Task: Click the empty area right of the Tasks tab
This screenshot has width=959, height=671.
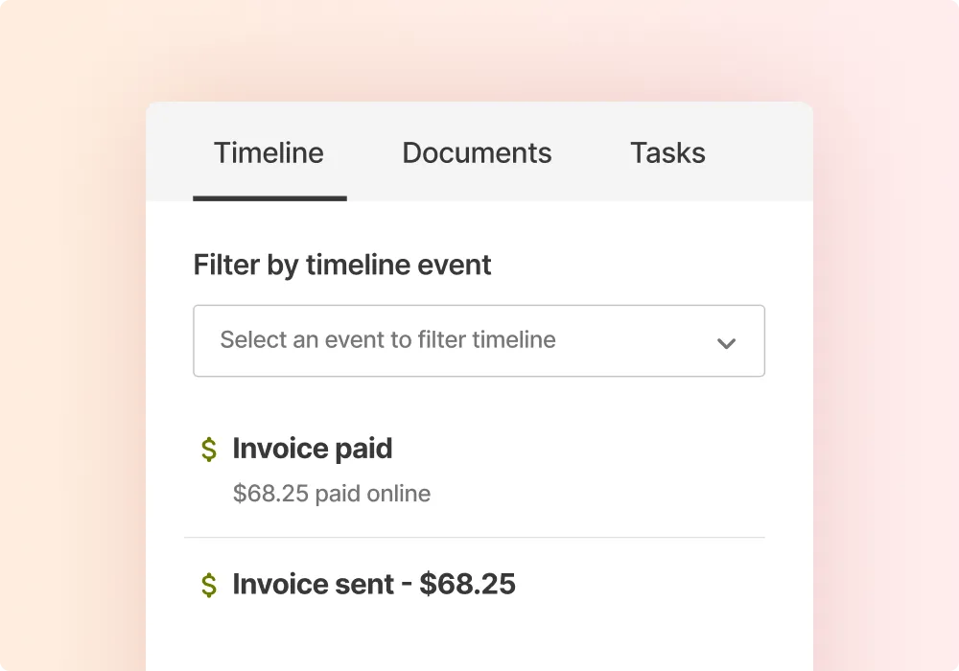Action: click(x=762, y=153)
